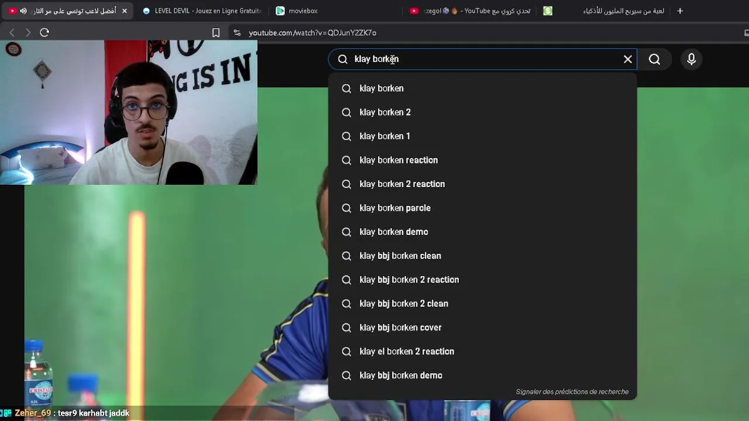Click the search input containing 'klay borken'

[x=483, y=59]
